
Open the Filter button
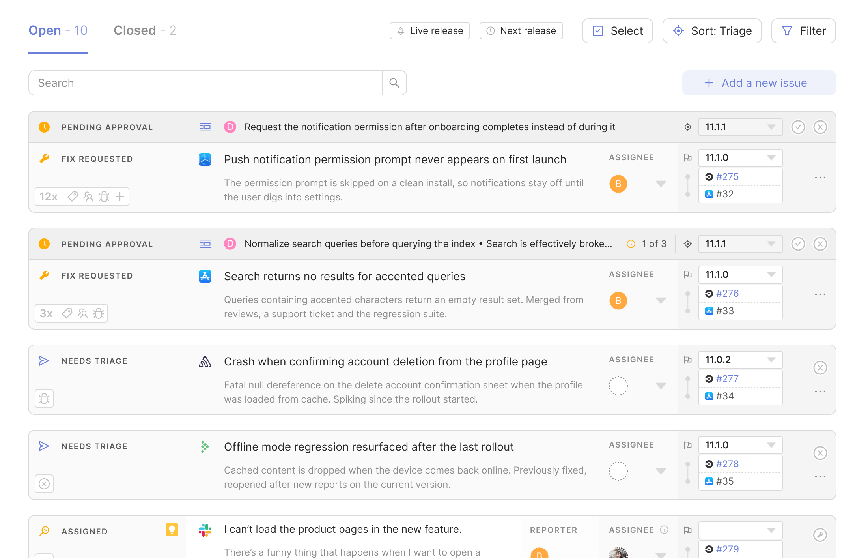click(x=803, y=31)
